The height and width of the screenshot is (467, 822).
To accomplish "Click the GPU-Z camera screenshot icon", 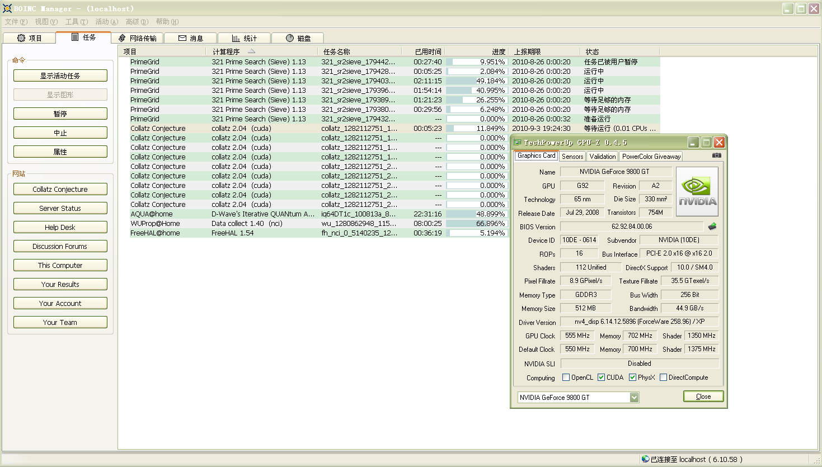I will point(716,155).
